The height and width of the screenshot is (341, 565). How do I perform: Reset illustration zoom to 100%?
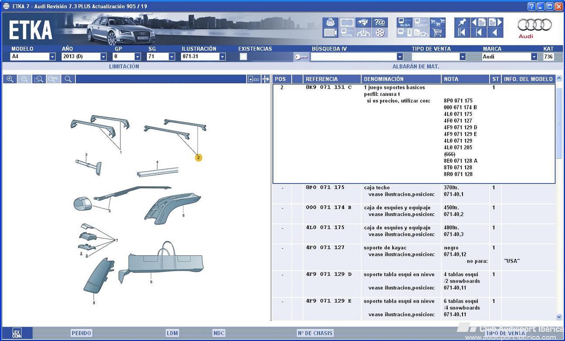(x=53, y=79)
